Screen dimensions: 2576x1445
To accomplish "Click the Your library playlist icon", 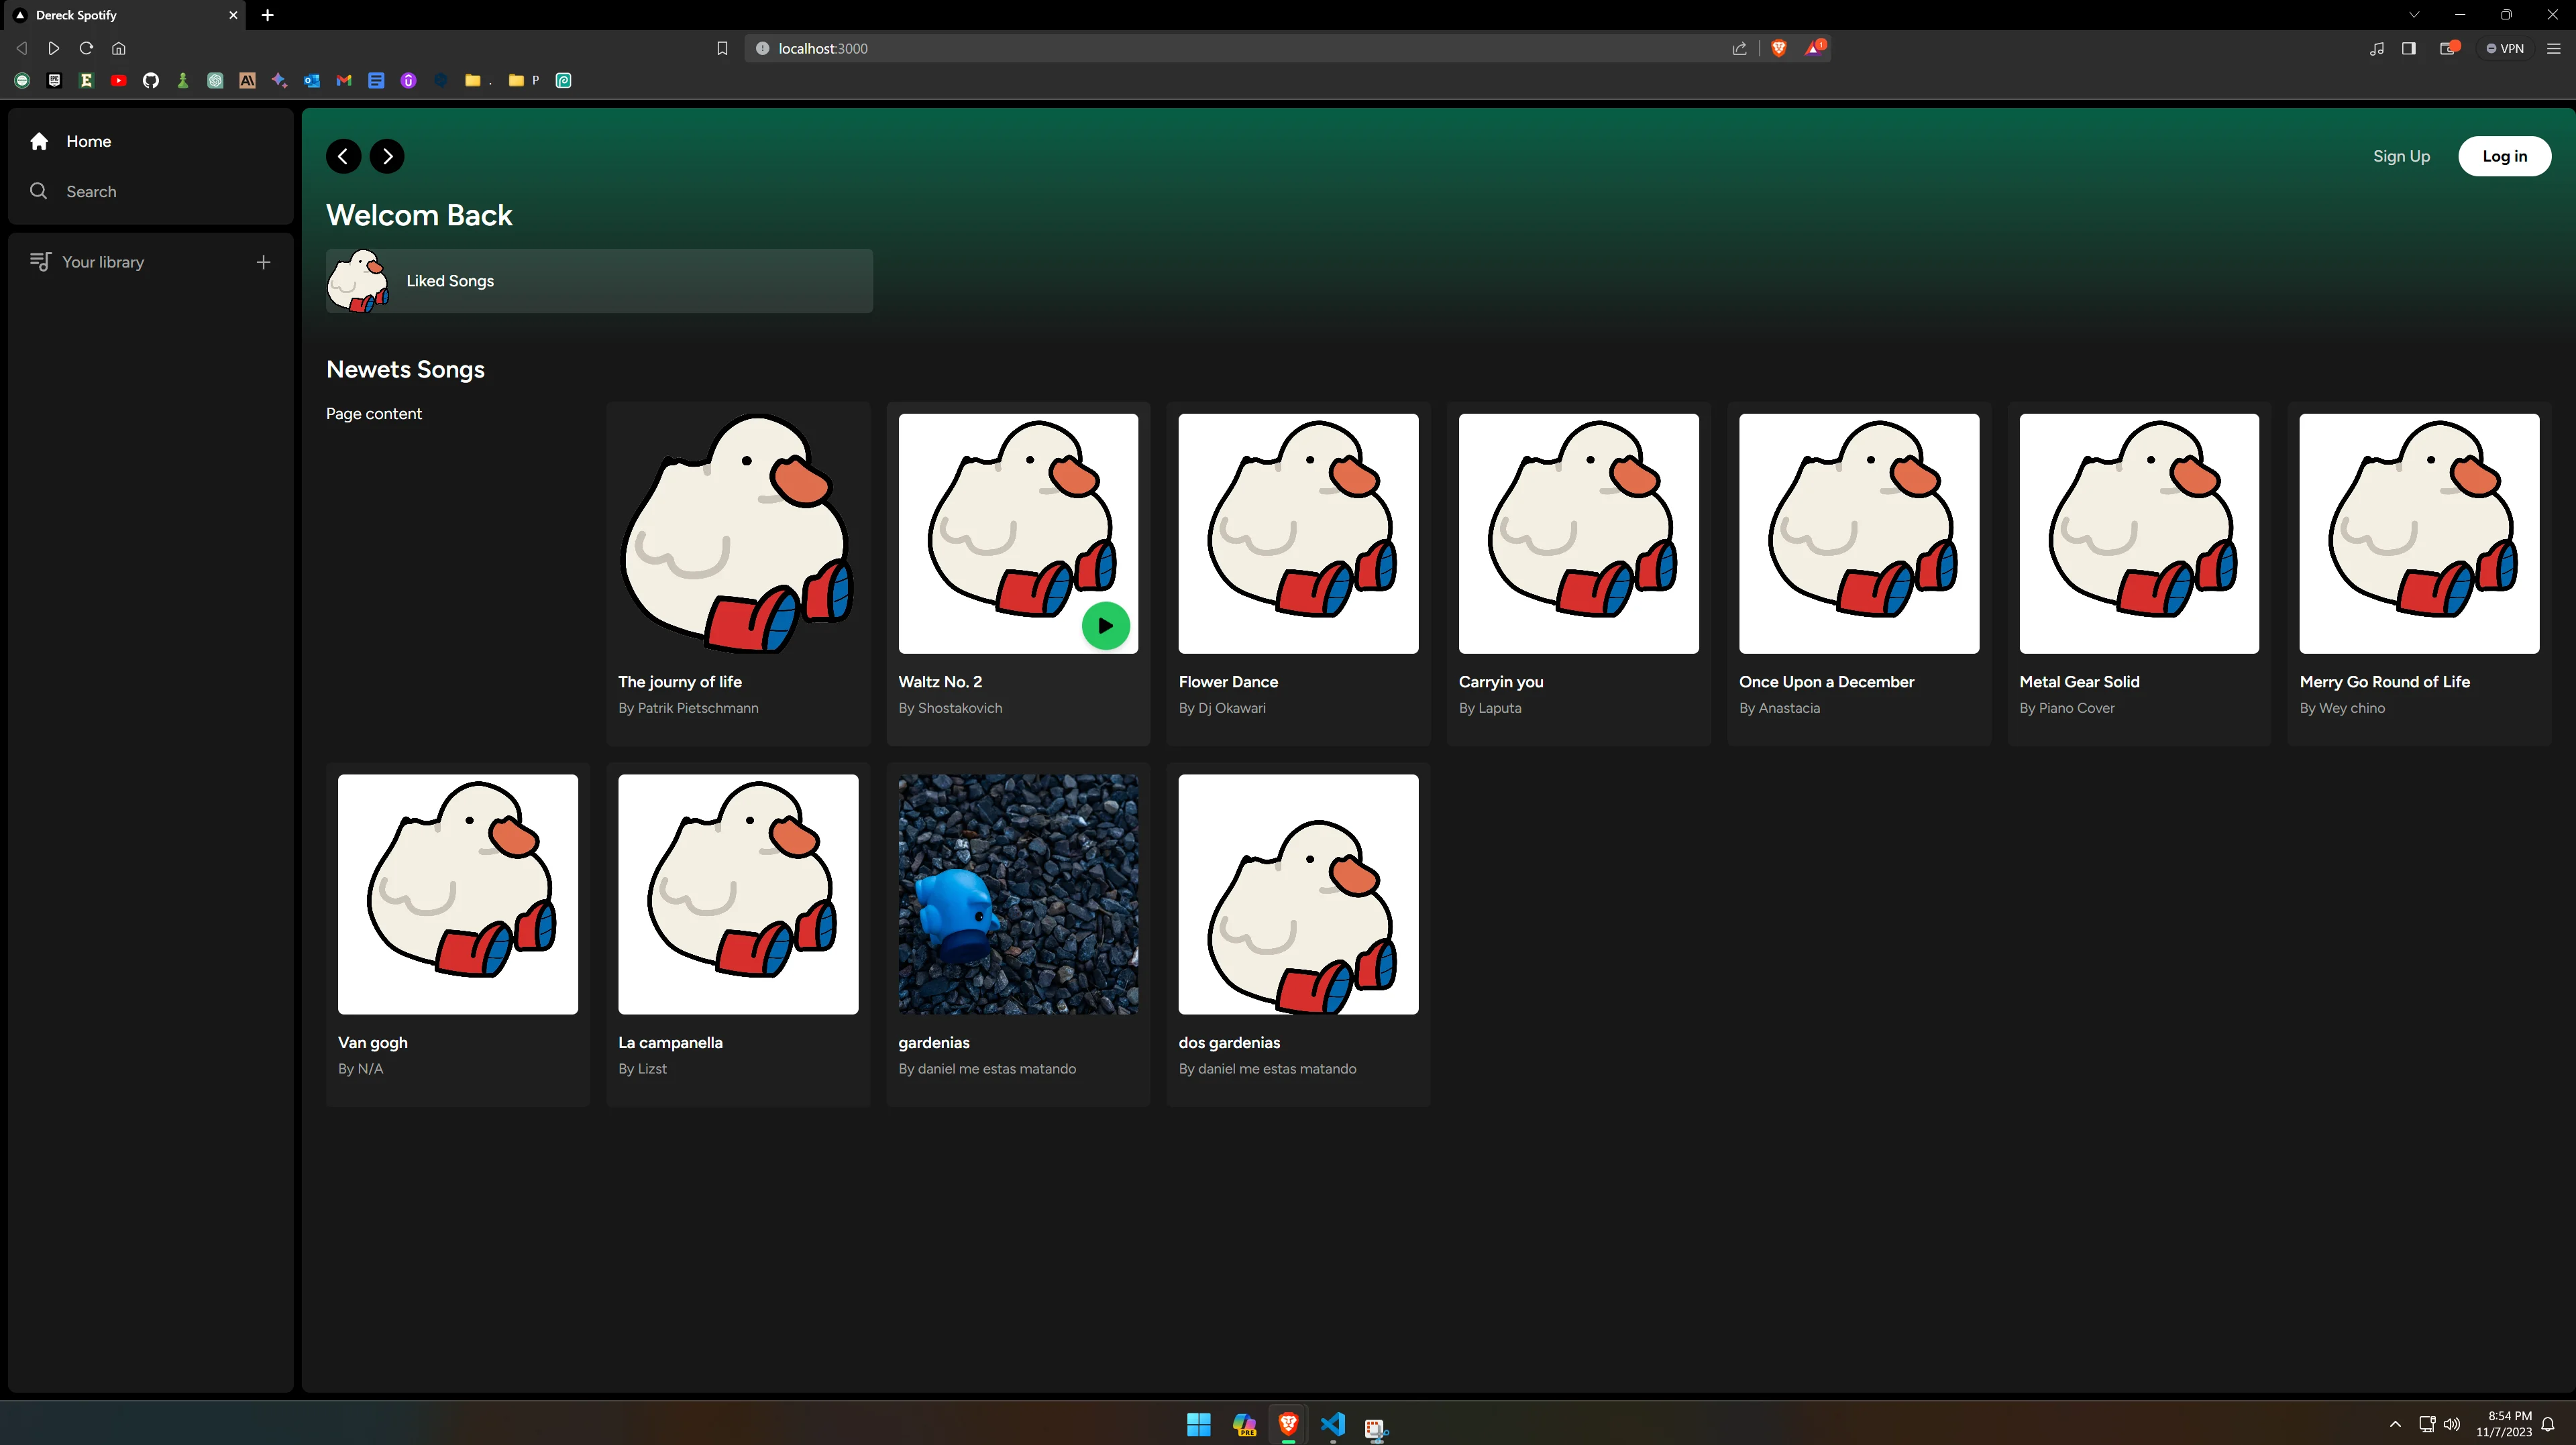I will (40, 262).
